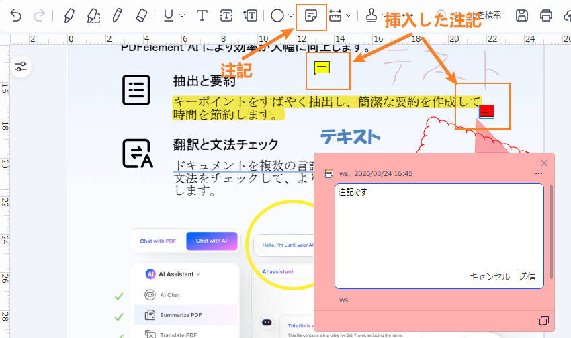This screenshot has width=571, height=338.
Task: Choose the Text Callout tool
Action: (251, 15)
